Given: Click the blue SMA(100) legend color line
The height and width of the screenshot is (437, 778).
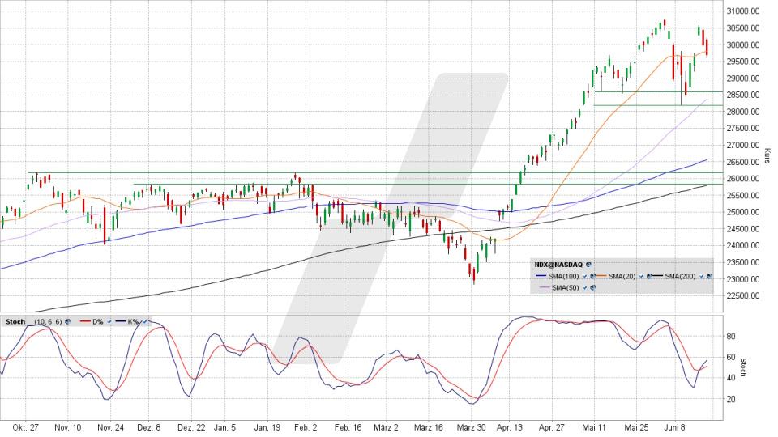Looking at the screenshot, I should 541,275.
